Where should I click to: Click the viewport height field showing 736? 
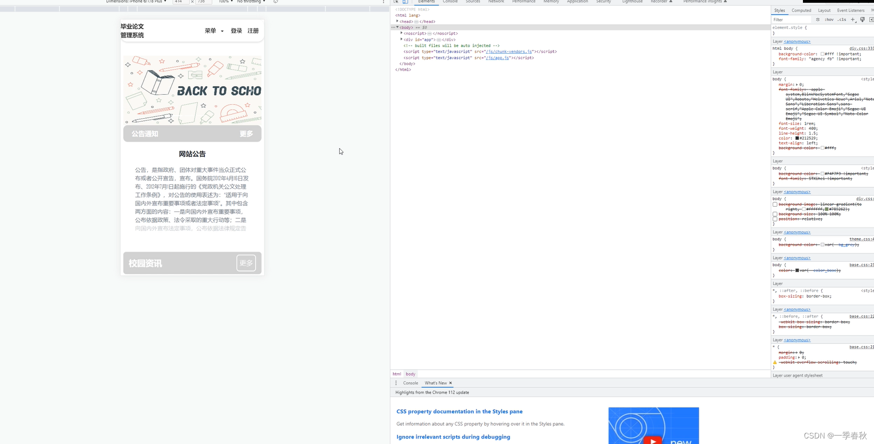(203, 2)
